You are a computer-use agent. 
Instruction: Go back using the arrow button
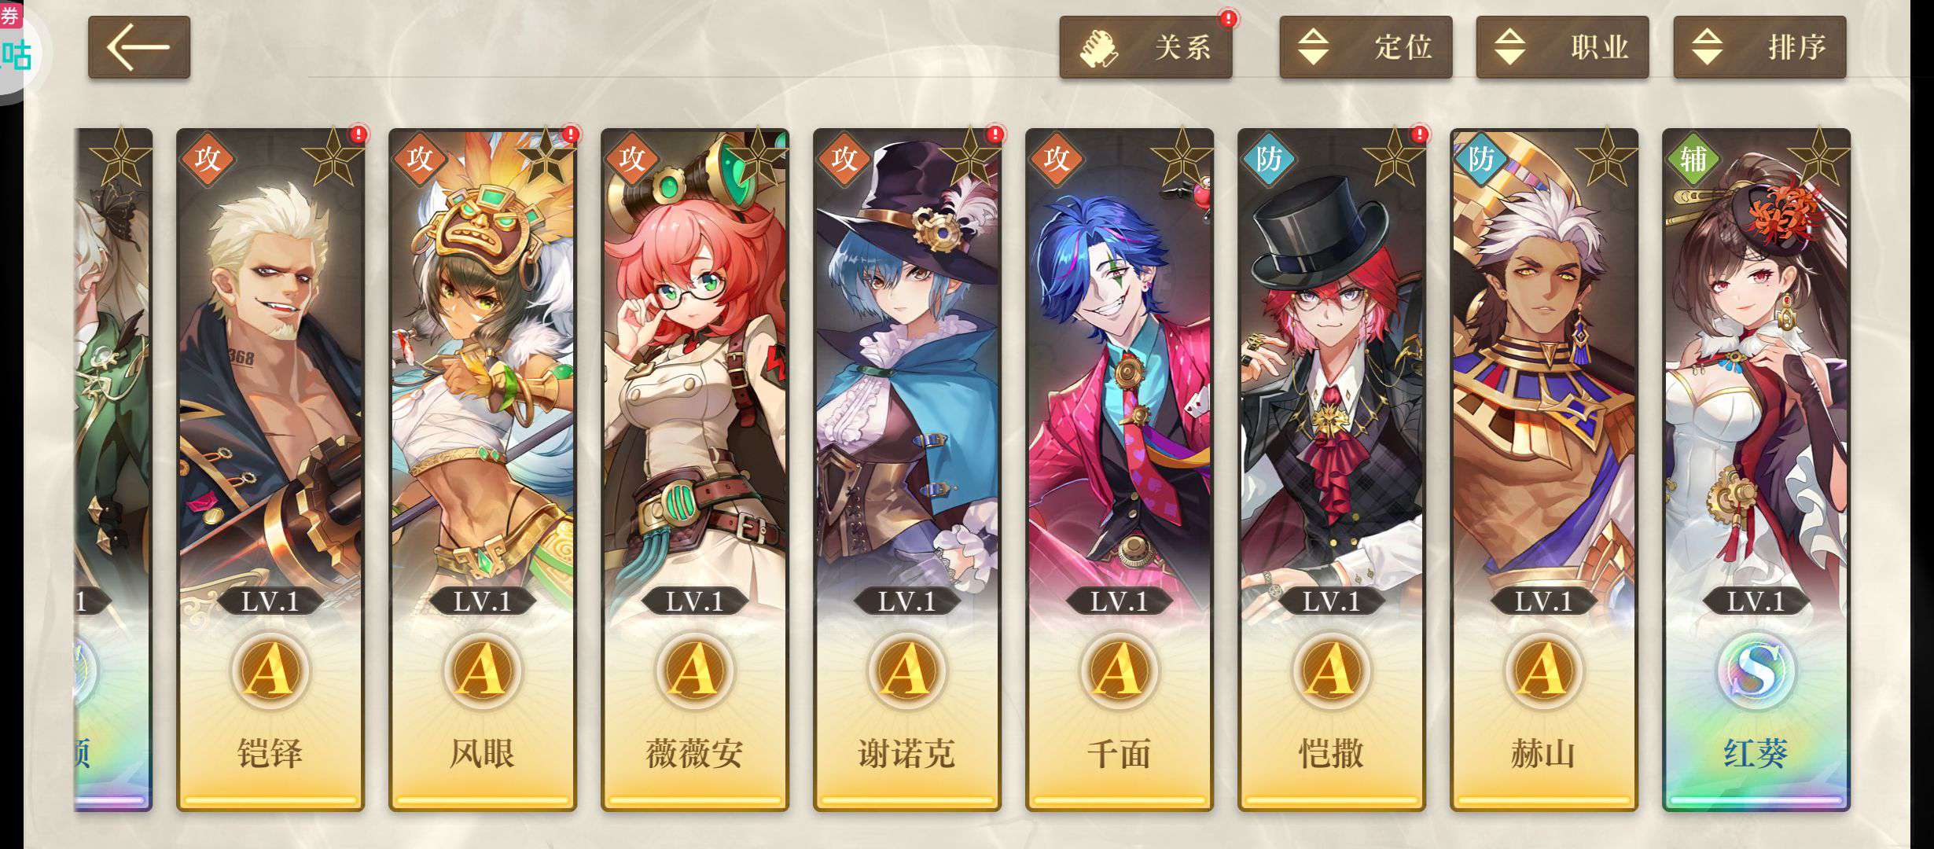click(x=139, y=47)
